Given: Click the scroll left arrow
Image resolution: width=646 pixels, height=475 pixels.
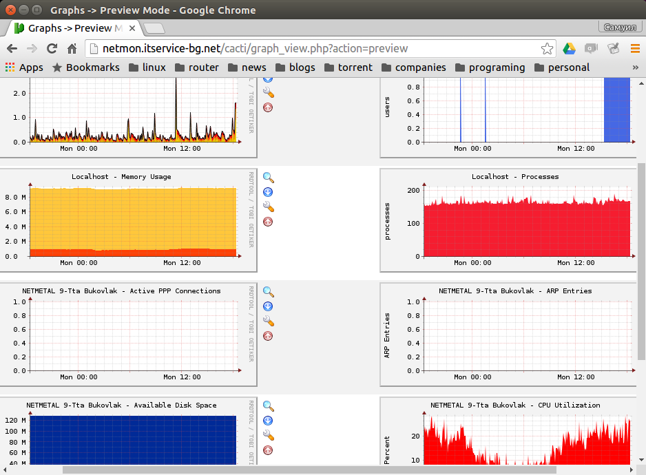Looking at the screenshot, I should click(x=5, y=470).
